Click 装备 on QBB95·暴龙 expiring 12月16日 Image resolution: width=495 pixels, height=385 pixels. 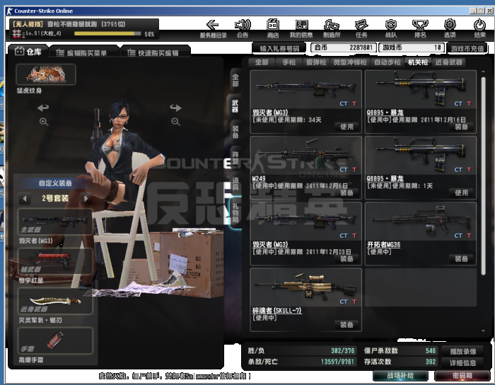pyautogui.click(x=461, y=127)
